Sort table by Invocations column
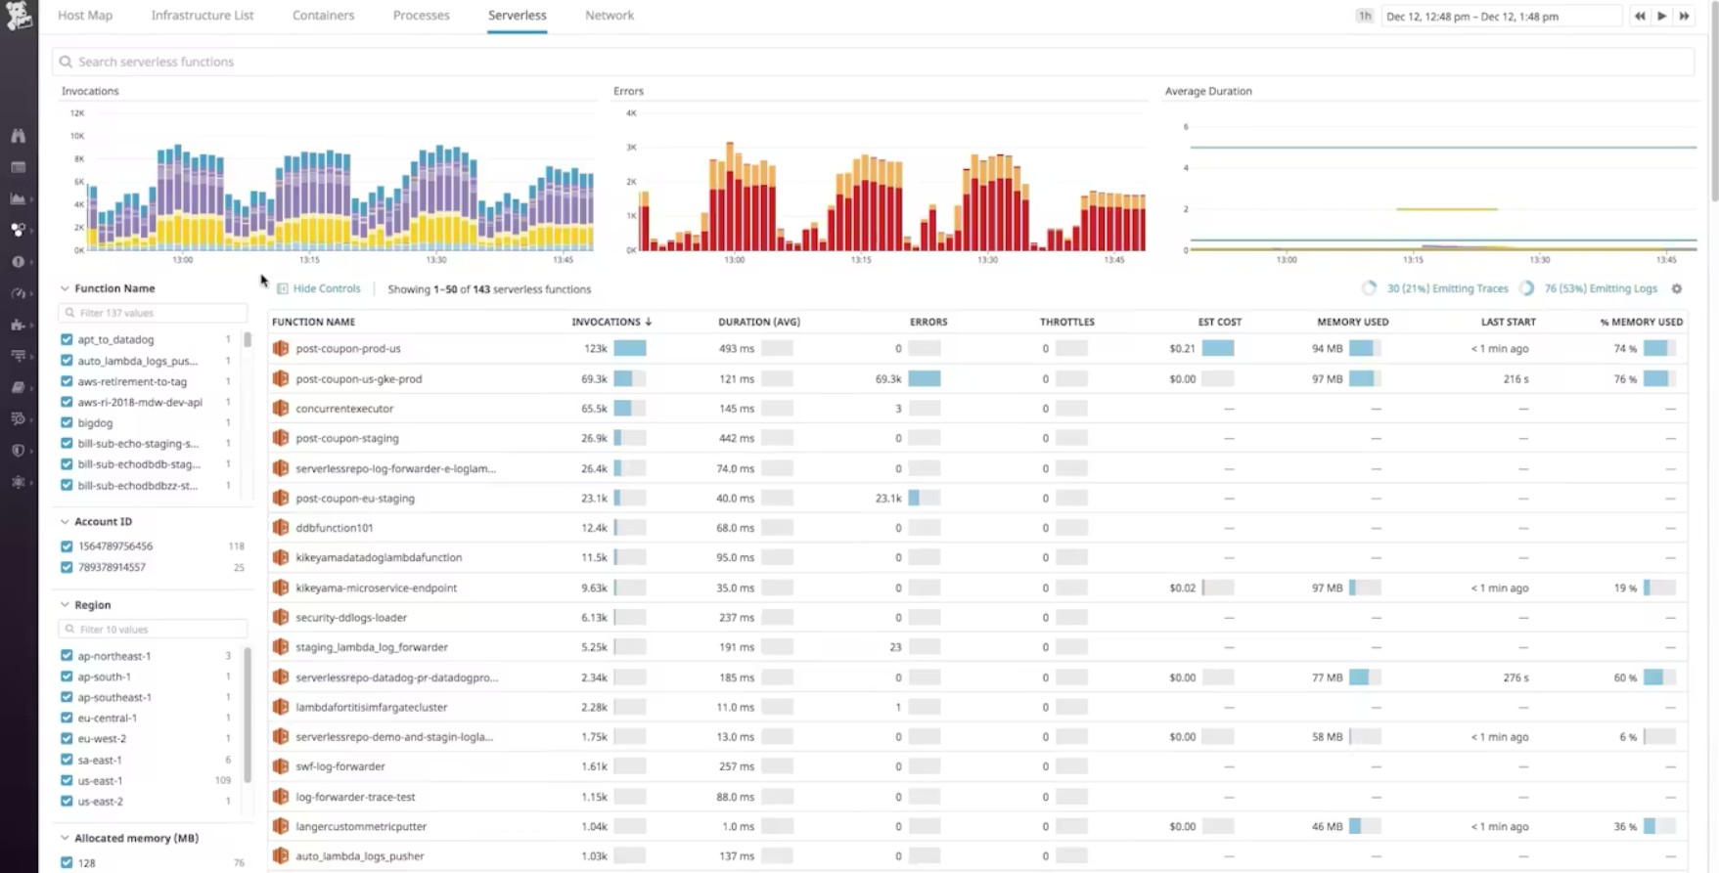This screenshot has height=873, width=1719. click(x=611, y=322)
